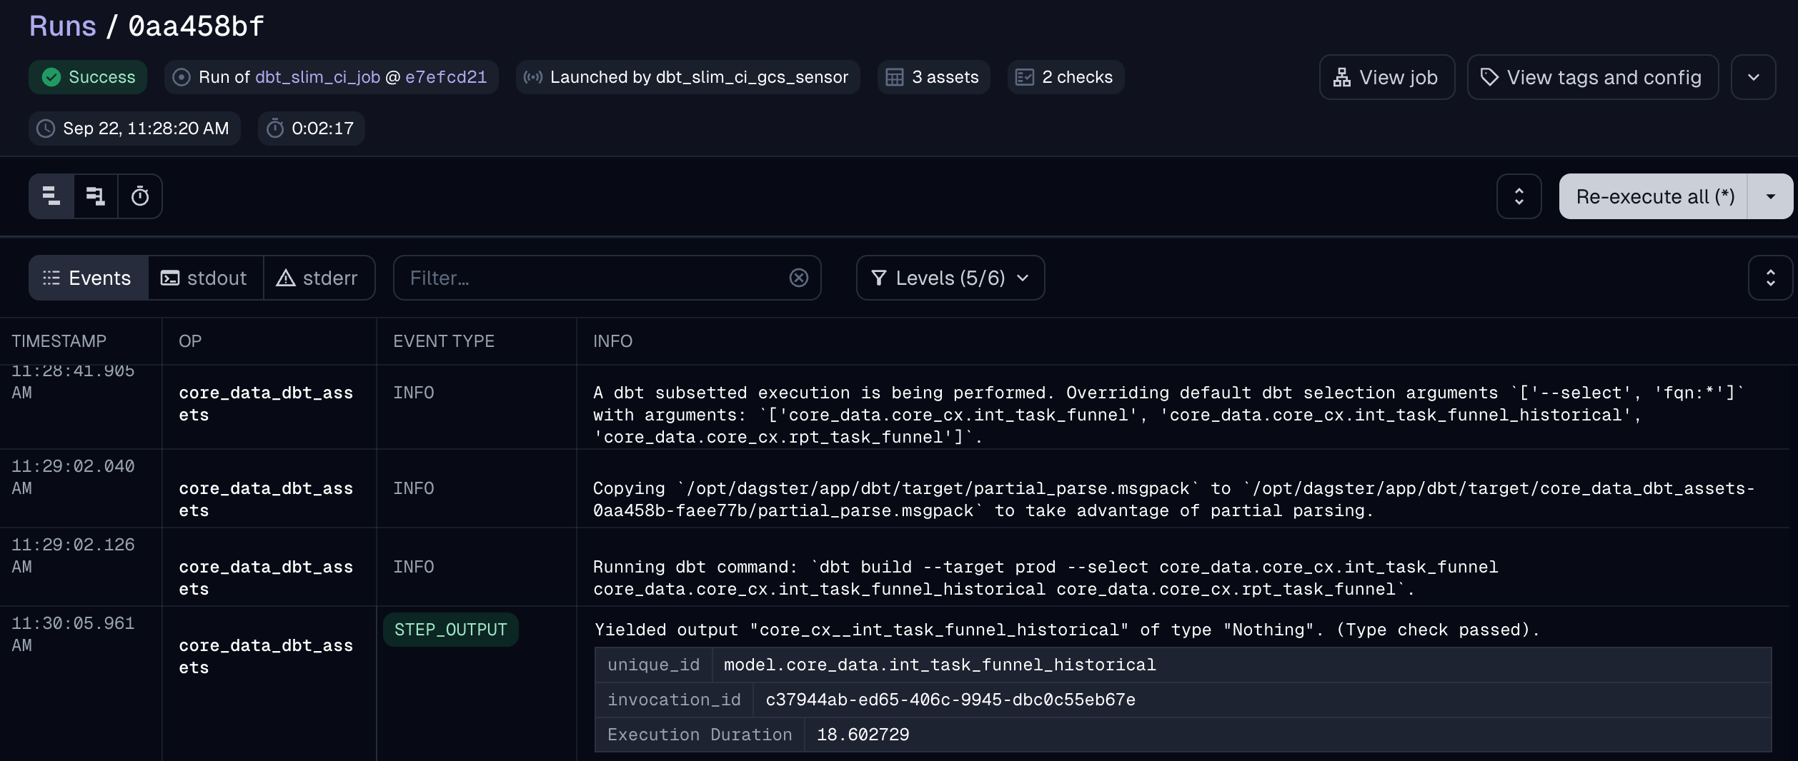This screenshot has height=761, width=1798.
Task: Open the Runs breadcrumb link
Action: (x=62, y=26)
